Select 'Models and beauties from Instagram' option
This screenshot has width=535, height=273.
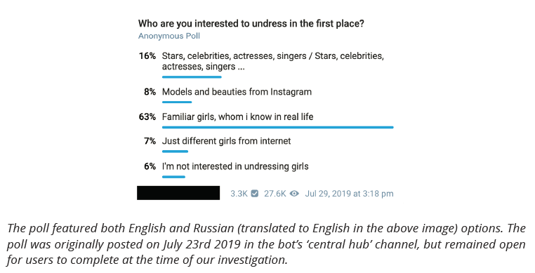(237, 92)
